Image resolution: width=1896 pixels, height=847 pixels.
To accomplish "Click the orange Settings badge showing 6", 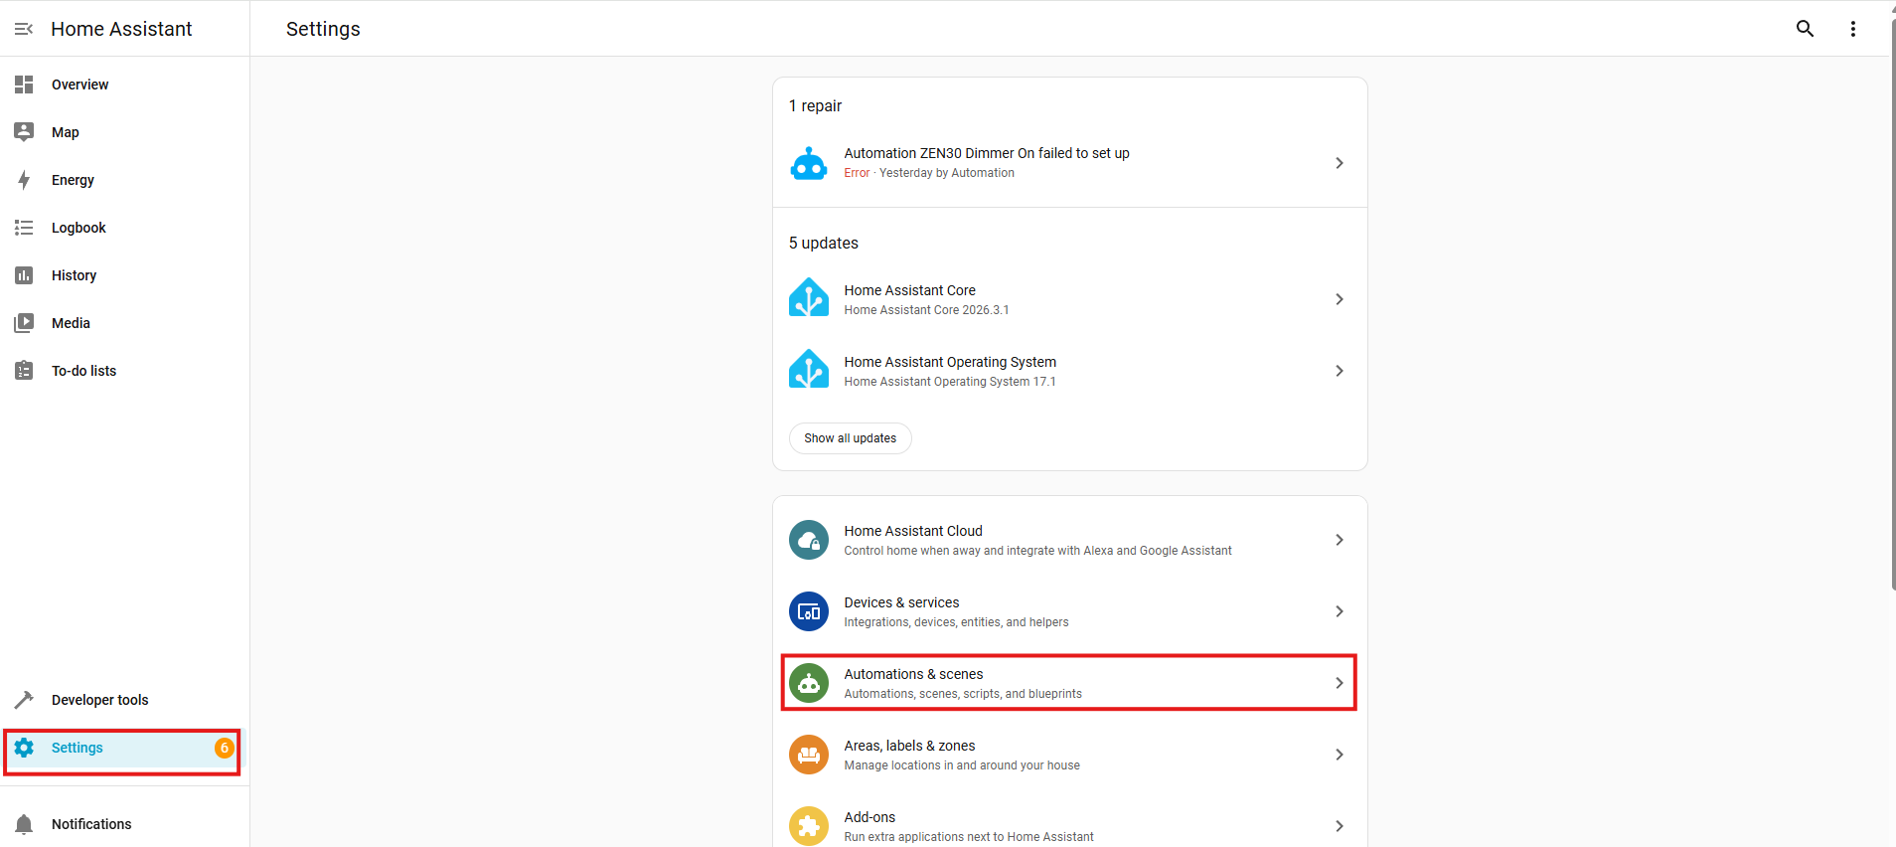I will point(225,748).
